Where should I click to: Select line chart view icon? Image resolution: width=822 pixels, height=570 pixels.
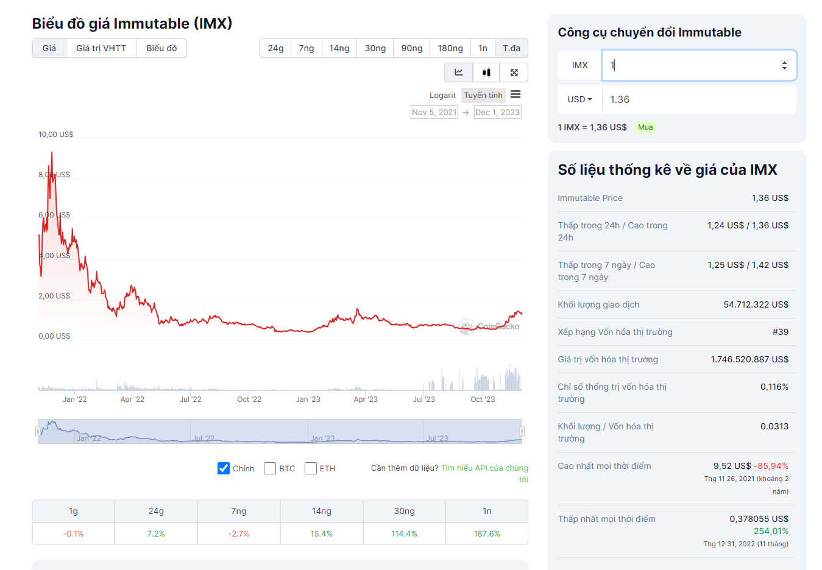(x=459, y=72)
